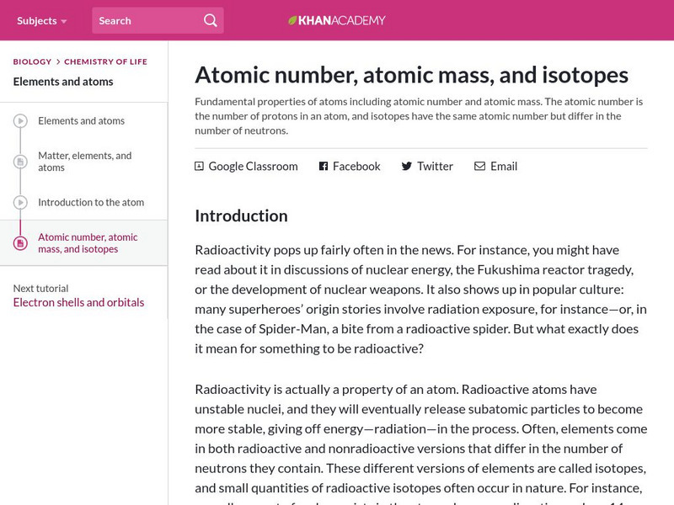Open the Electron shells and orbitals tutorial
The image size is (674, 505).
[78, 303]
